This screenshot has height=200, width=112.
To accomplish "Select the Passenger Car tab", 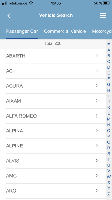I will 22,31.
